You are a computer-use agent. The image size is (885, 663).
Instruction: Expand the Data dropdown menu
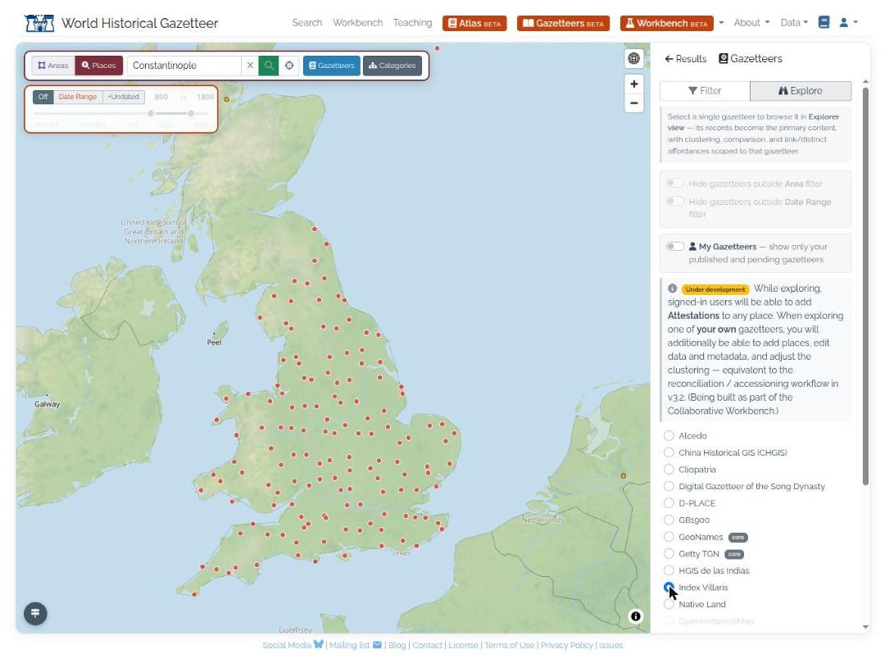(794, 23)
